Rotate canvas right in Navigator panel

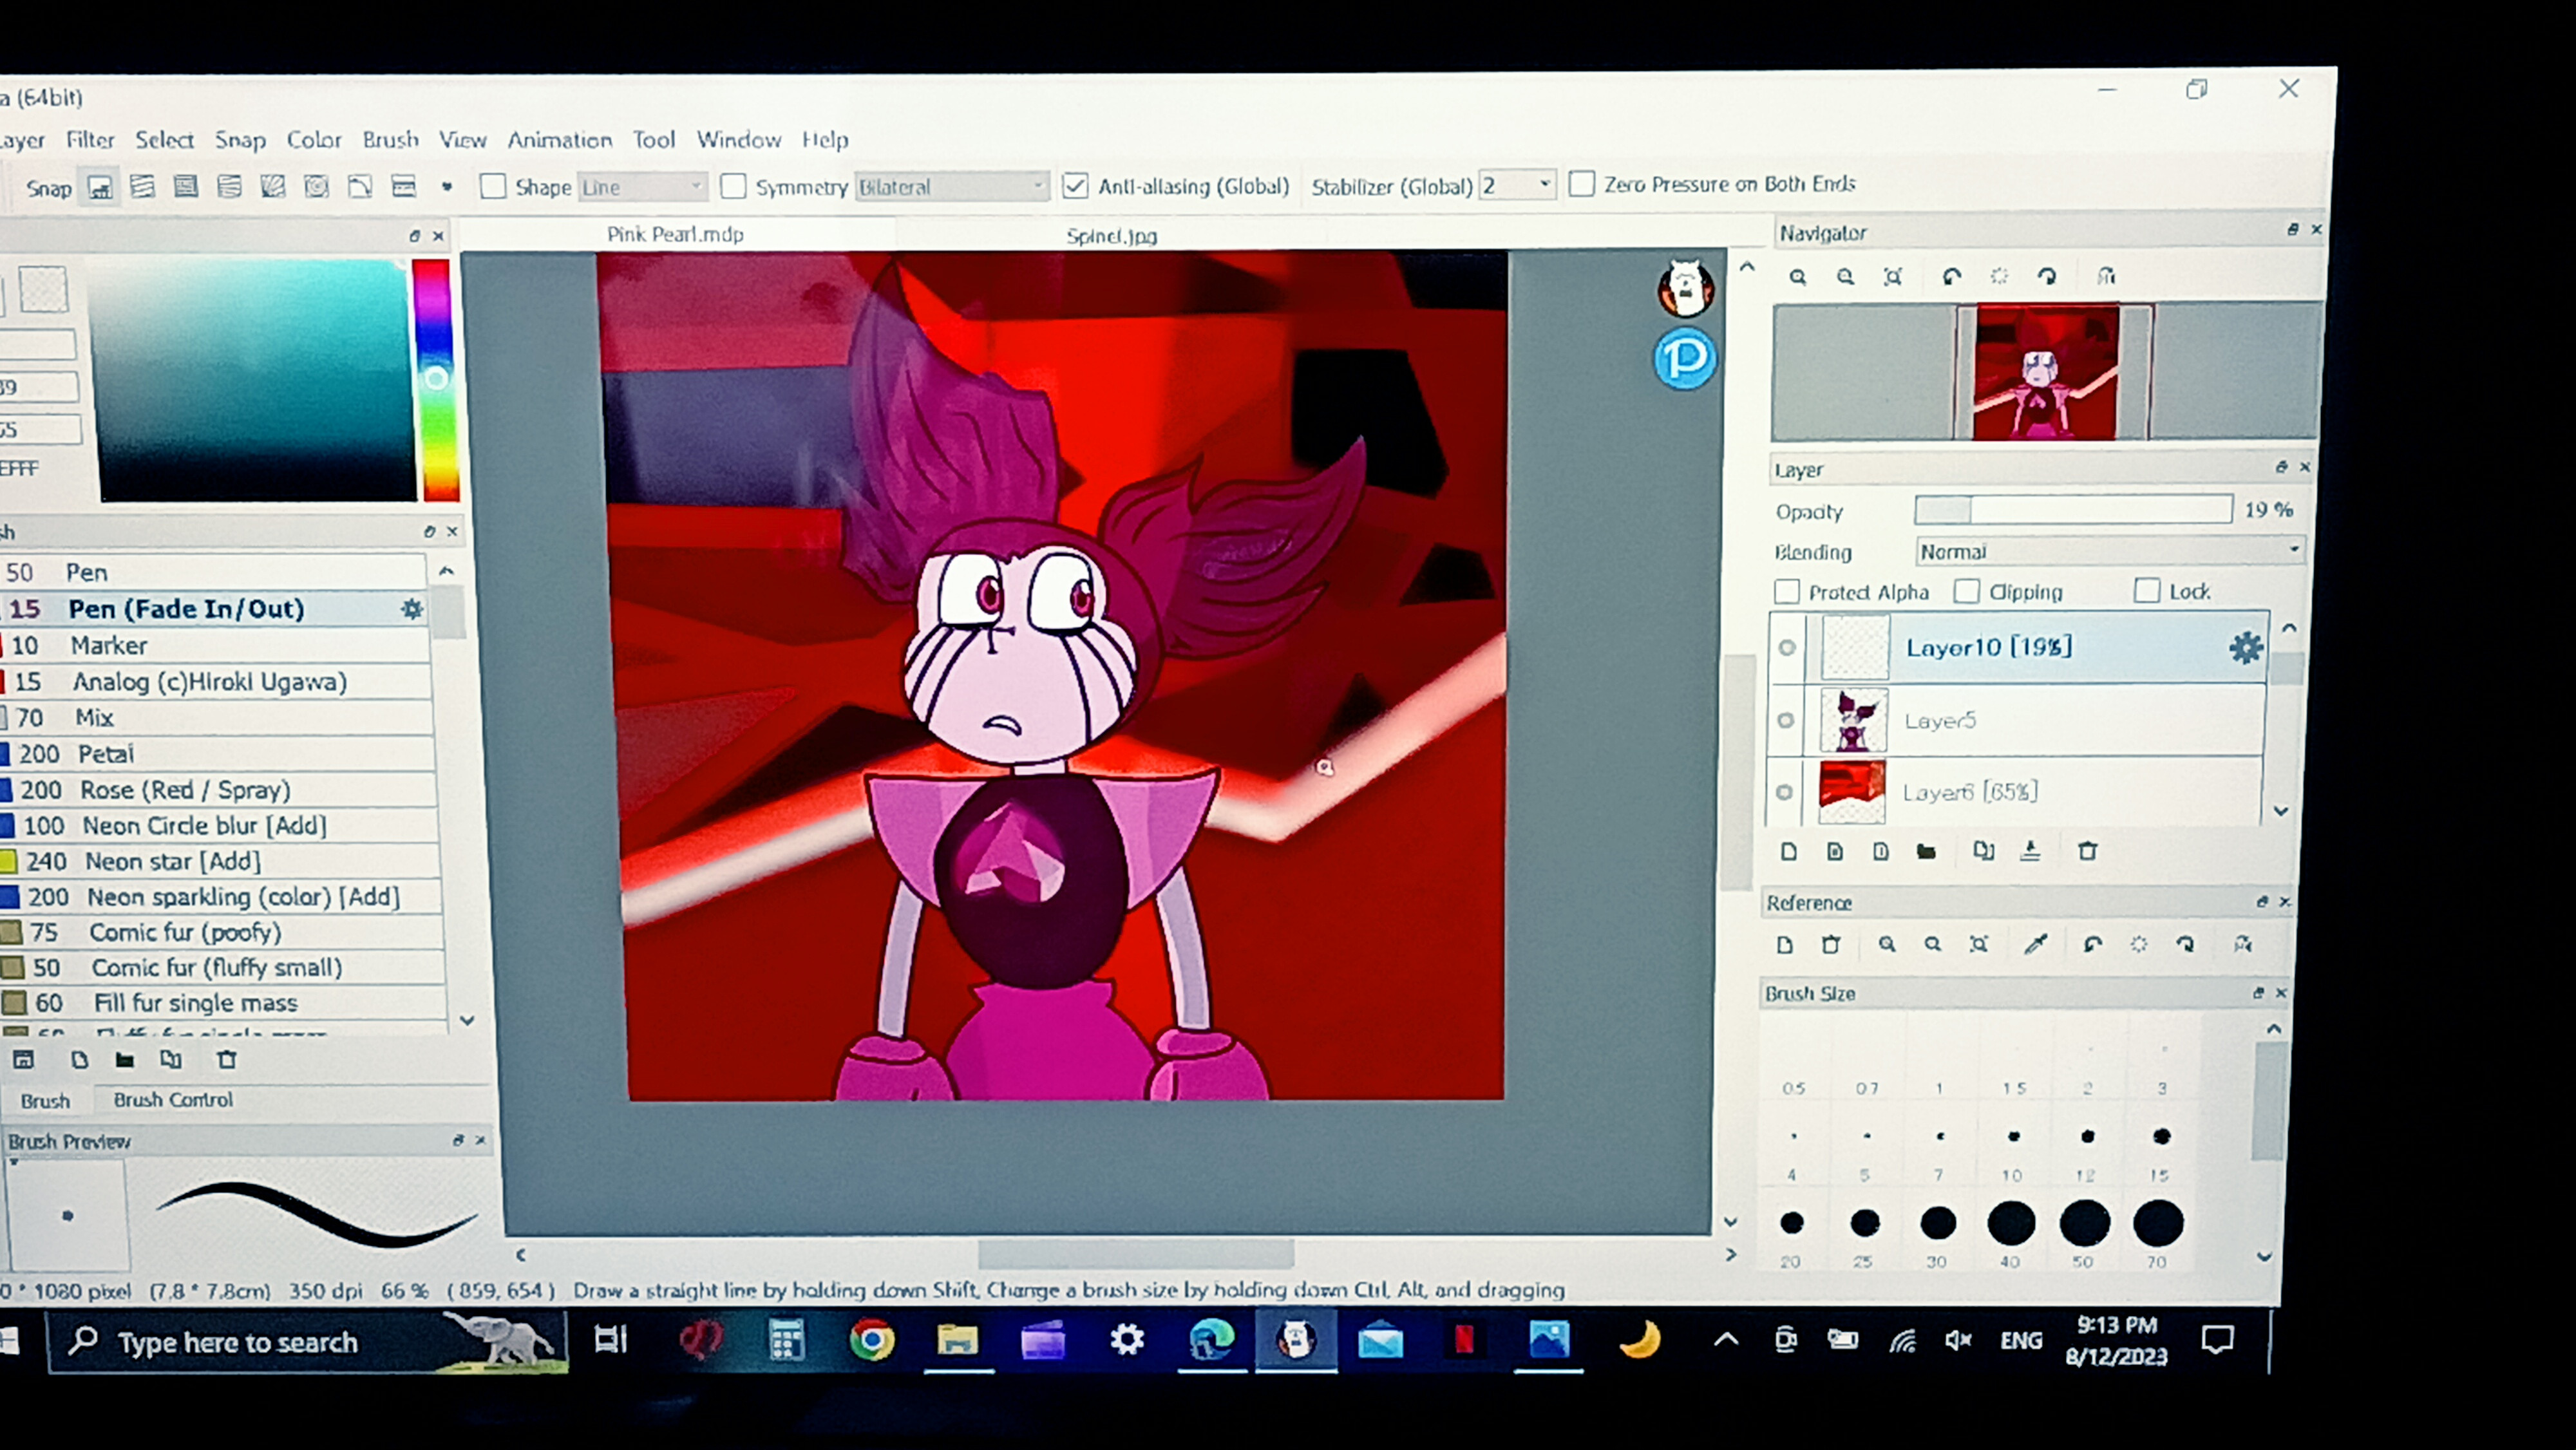[2047, 277]
